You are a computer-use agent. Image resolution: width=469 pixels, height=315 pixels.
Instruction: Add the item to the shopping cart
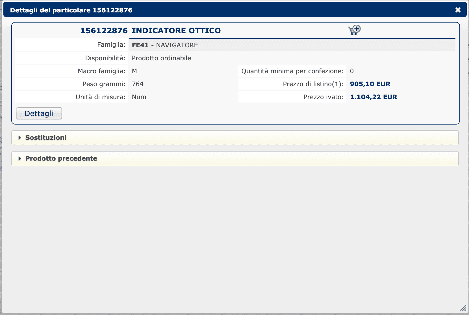click(354, 30)
